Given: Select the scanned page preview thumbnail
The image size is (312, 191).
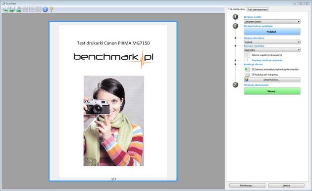Looking at the screenshot, I should tap(113, 101).
